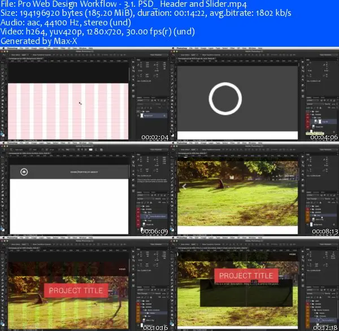Image resolution: width=339 pixels, height=331 pixels.
Task: Open the 00:04:06 video thumbnail
Action: coord(254,94)
